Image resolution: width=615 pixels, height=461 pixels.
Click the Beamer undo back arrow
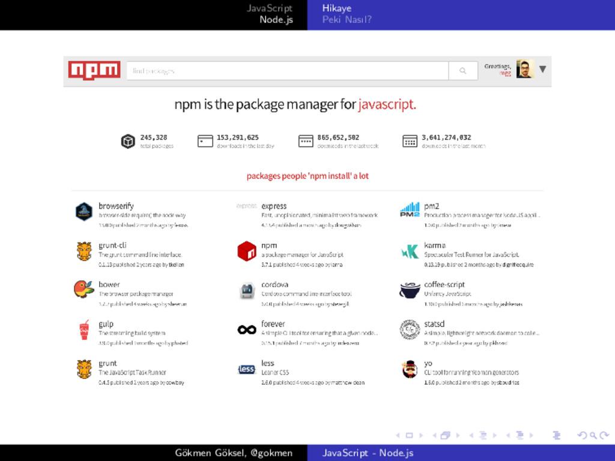pos(583,435)
